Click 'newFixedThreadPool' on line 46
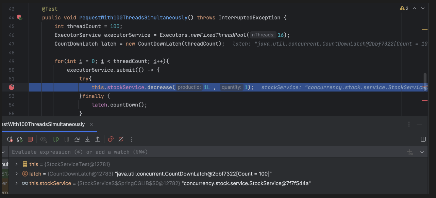This screenshot has width=436, height=198. point(218,35)
